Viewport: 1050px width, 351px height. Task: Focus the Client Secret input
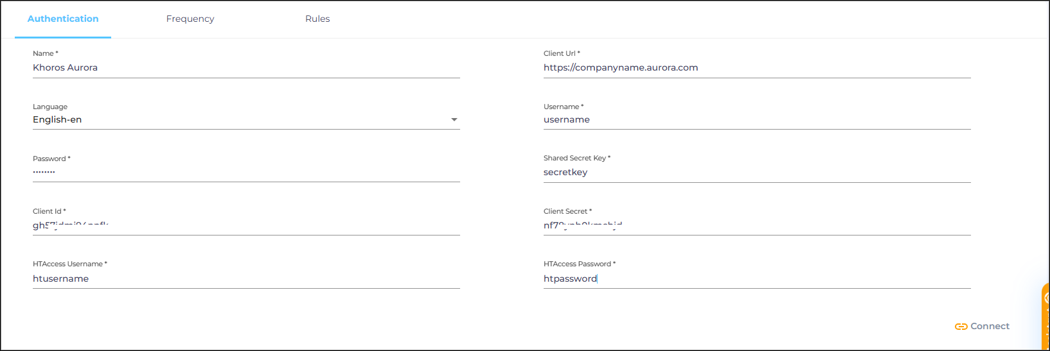click(756, 225)
